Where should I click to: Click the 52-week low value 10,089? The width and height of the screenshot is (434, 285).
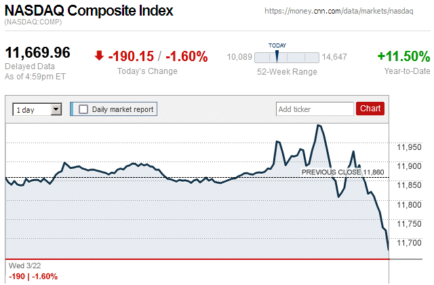point(239,57)
